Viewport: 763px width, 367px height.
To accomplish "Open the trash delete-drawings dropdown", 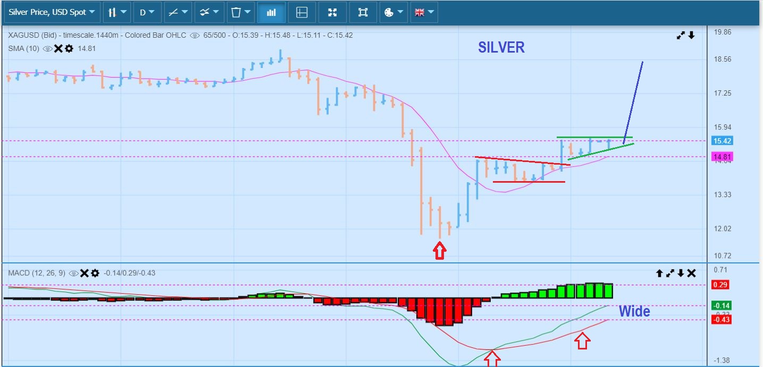I will click(240, 12).
